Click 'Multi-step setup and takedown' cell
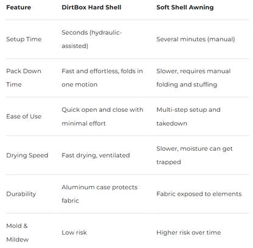 189,117
